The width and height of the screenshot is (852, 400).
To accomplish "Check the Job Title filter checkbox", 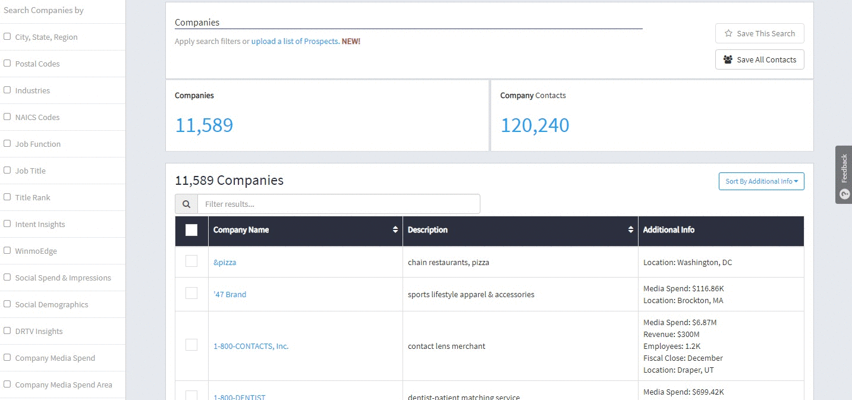I will point(7,170).
